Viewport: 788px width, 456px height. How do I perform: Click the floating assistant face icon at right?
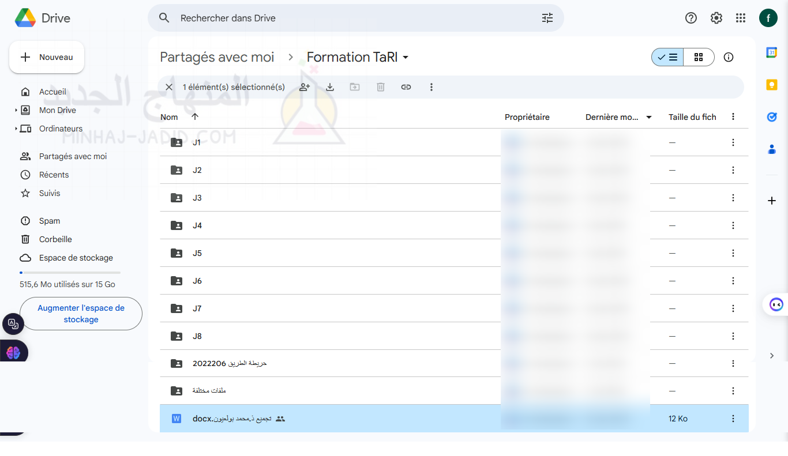[x=776, y=304]
